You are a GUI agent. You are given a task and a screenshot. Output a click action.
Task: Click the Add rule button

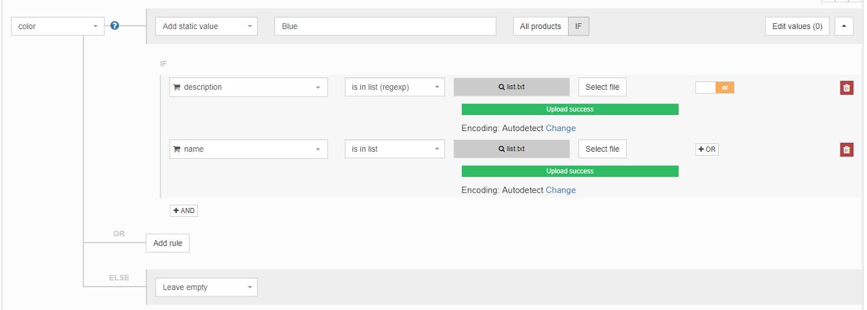[x=168, y=243]
